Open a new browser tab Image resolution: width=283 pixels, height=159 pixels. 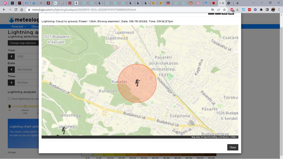point(237,3)
